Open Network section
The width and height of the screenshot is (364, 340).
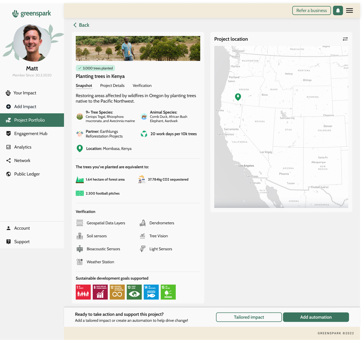click(x=32, y=161)
